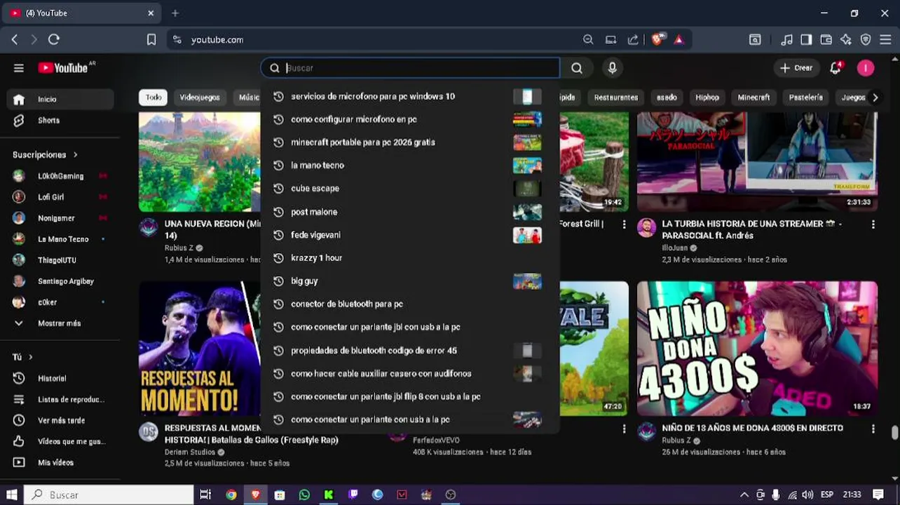Open options menu for NIÑO DE 13 AÑOS video
The width and height of the screenshot is (900, 505).
873,429
